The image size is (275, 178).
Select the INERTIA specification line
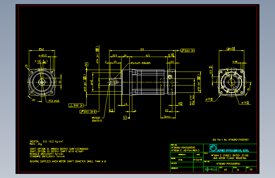(46, 141)
